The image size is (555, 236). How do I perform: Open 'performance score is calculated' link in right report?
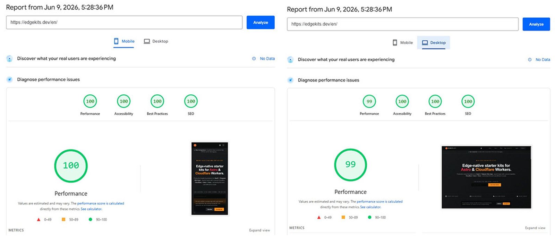tap(380, 202)
